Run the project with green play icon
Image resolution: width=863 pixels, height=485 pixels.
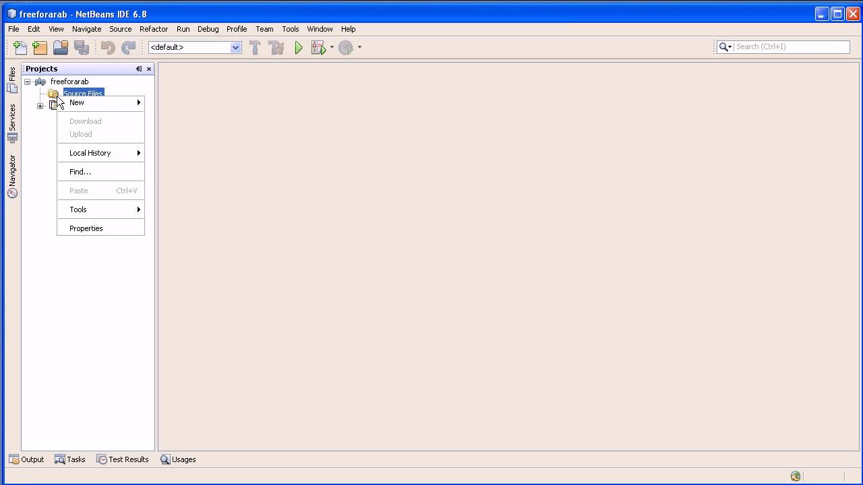[x=299, y=47]
